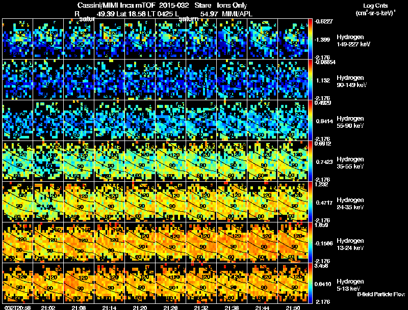Click the color bar for Hydrogen 35-55 keV

[x=310, y=161]
